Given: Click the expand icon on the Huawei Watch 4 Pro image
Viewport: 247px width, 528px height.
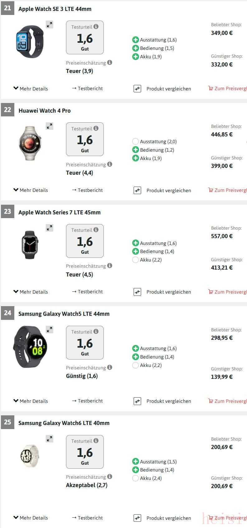Looking at the screenshot, I should point(50,126).
